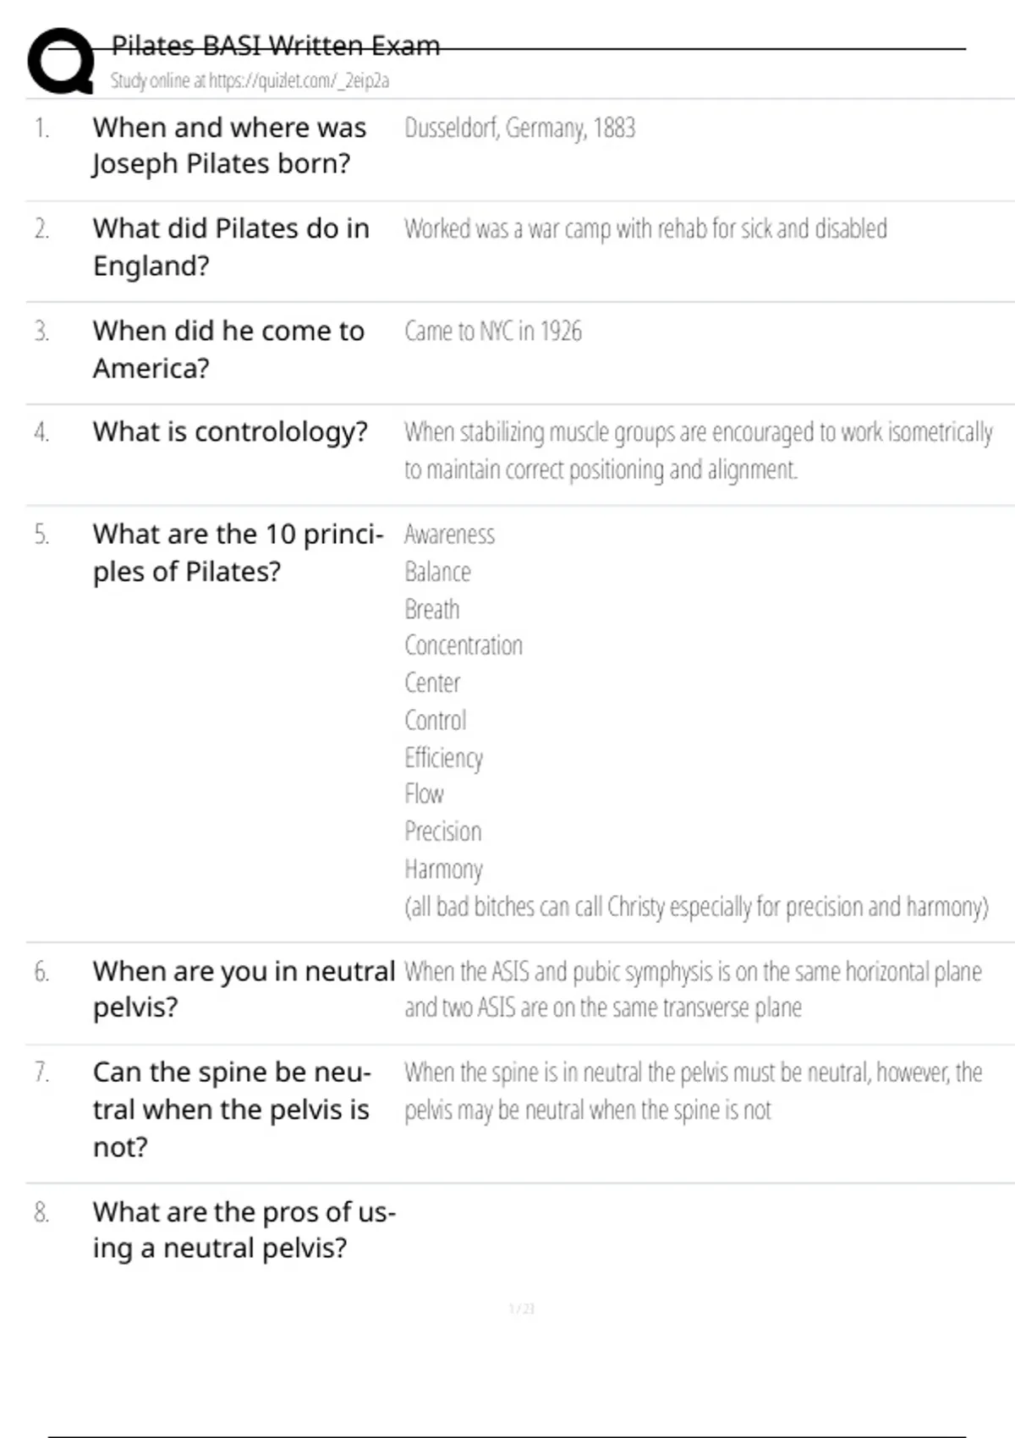Click 'Concentration' in the principles list
This screenshot has height=1438, width=1015.
click(x=464, y=646)
